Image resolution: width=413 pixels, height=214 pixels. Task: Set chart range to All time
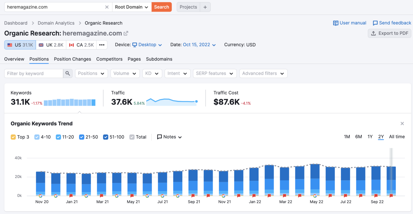[397, 137]
